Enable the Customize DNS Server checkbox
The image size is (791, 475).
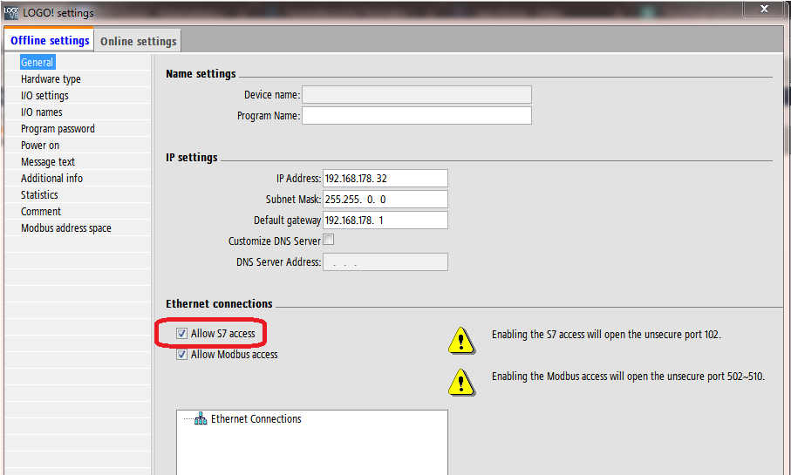point(329,240)
